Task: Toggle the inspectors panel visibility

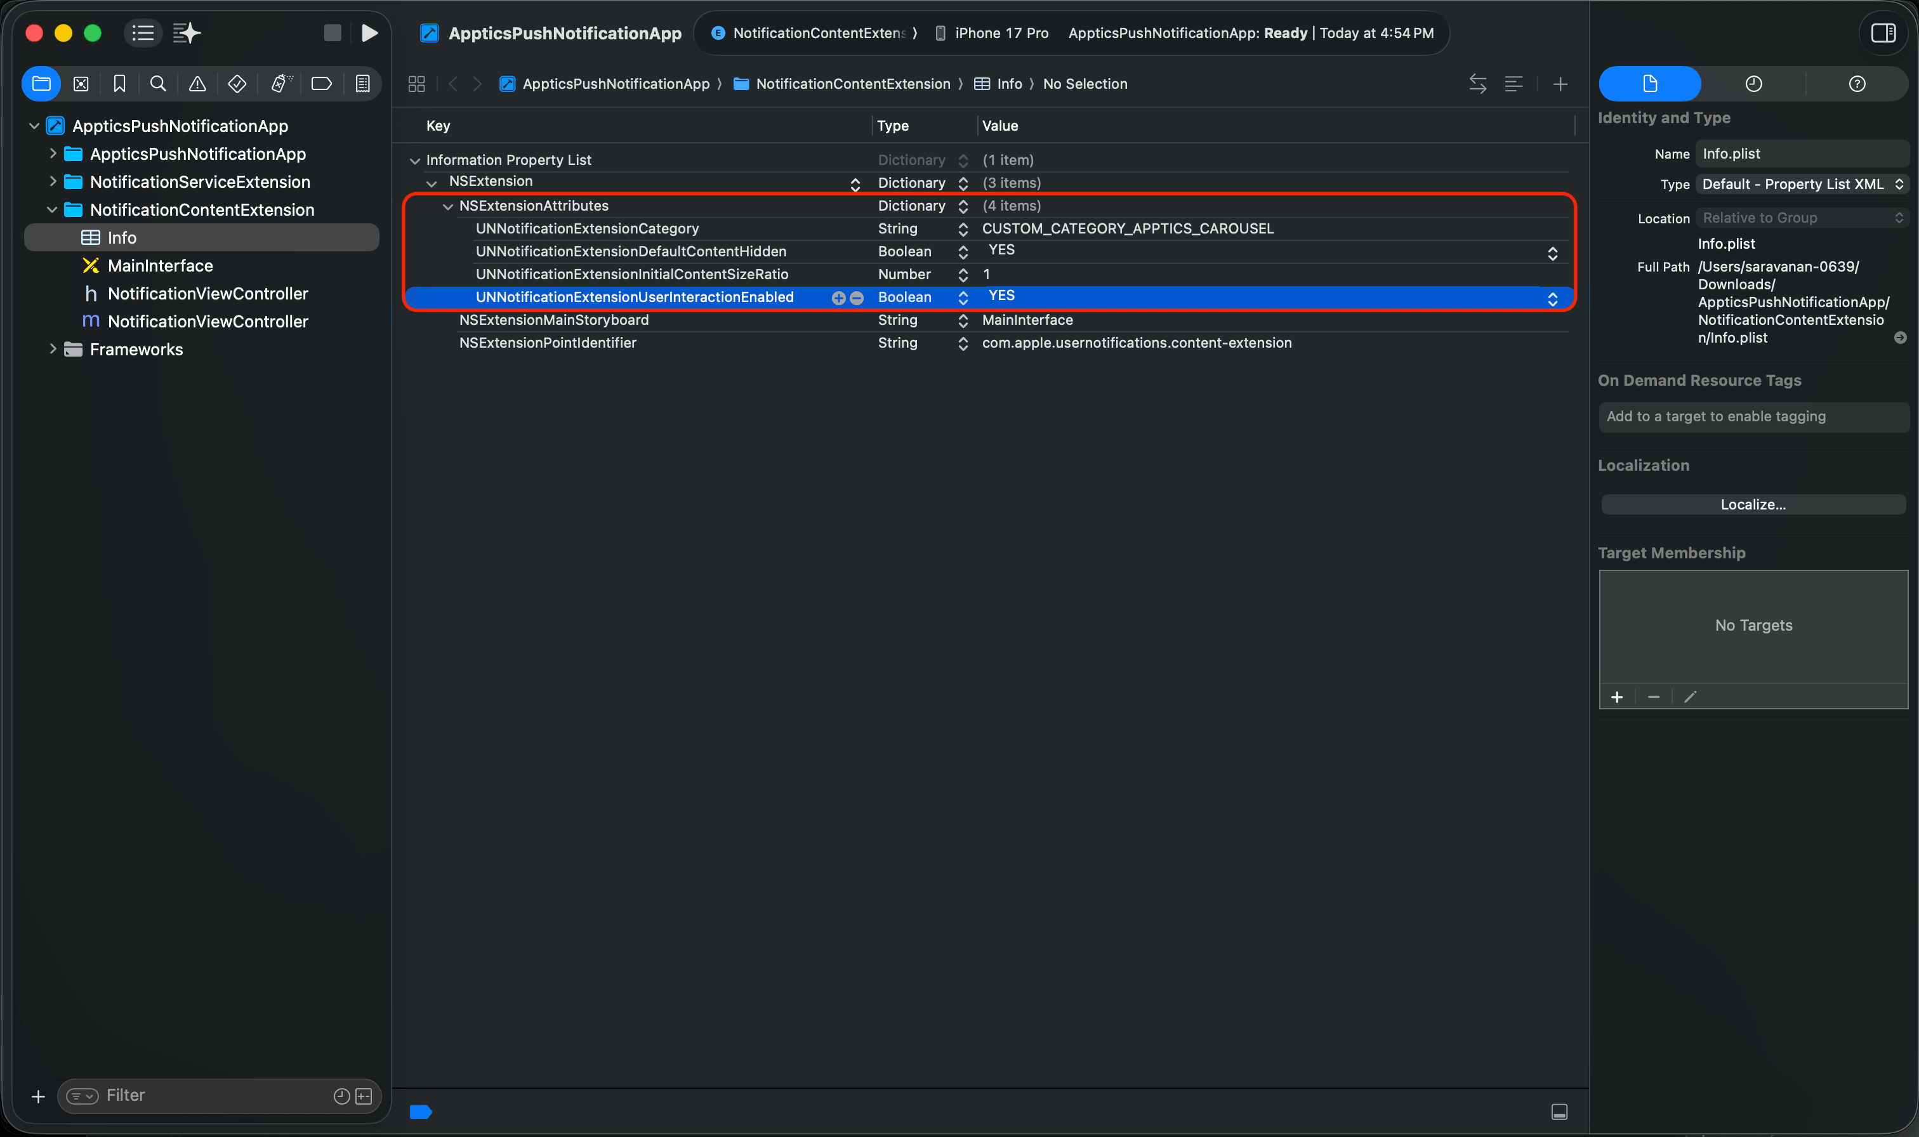Action: tap(1883, 33)
